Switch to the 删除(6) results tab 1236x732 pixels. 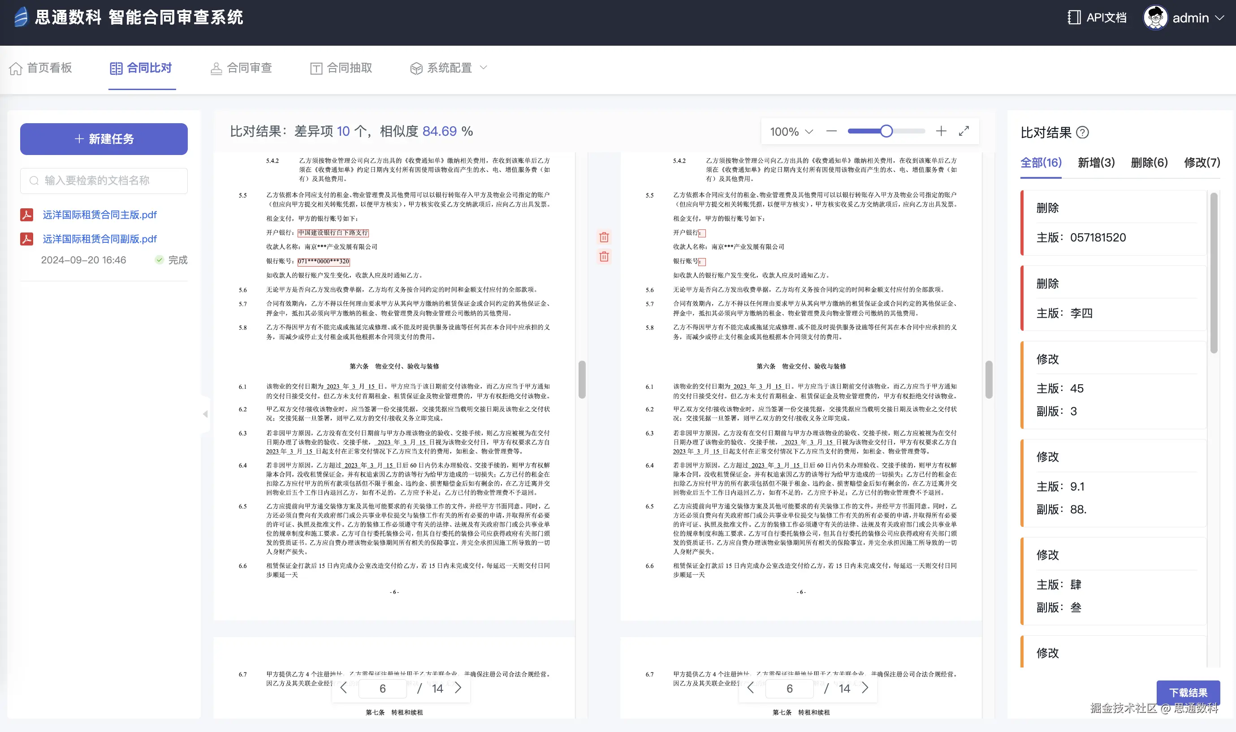[1149, 163]
